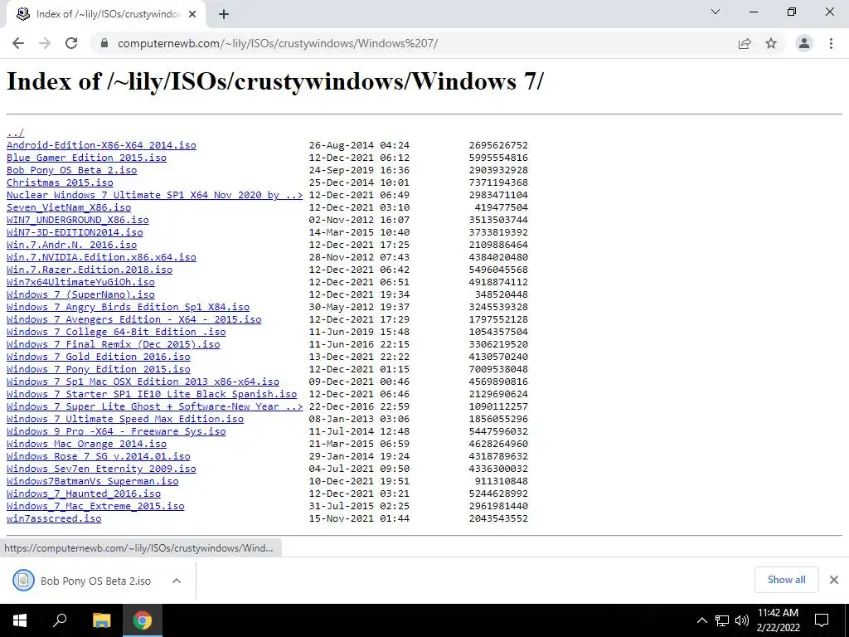Click Windows 9 Pro -X64 Freeware Sys.iso
The height and width of the screenshot is (637, 849).
116,431
